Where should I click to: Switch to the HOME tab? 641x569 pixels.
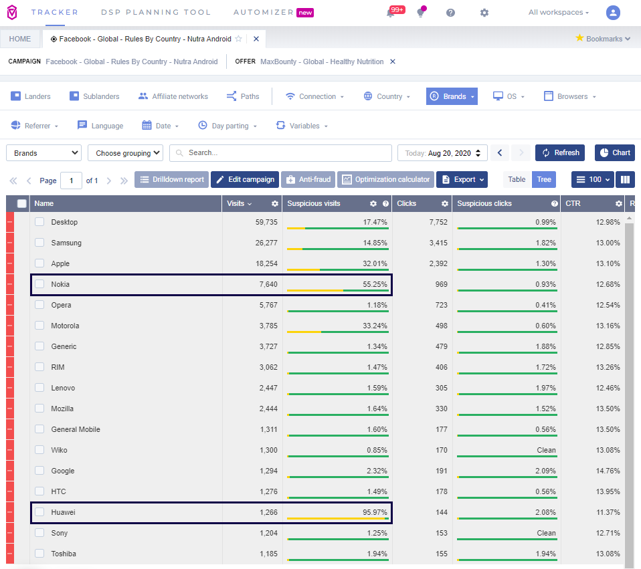click(x=20, y=39)
